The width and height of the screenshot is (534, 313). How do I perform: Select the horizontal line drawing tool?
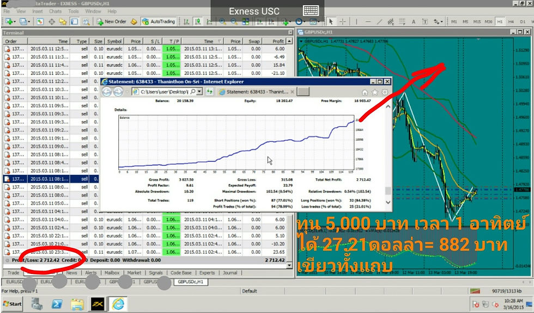(x=368, y=22)
